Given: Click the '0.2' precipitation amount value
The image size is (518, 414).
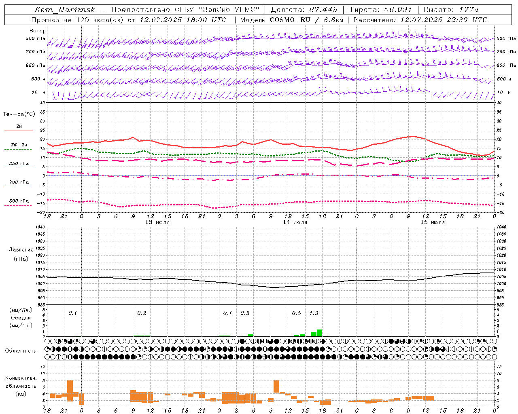Looking at the screenshot, I should click(x=142, y=313).
